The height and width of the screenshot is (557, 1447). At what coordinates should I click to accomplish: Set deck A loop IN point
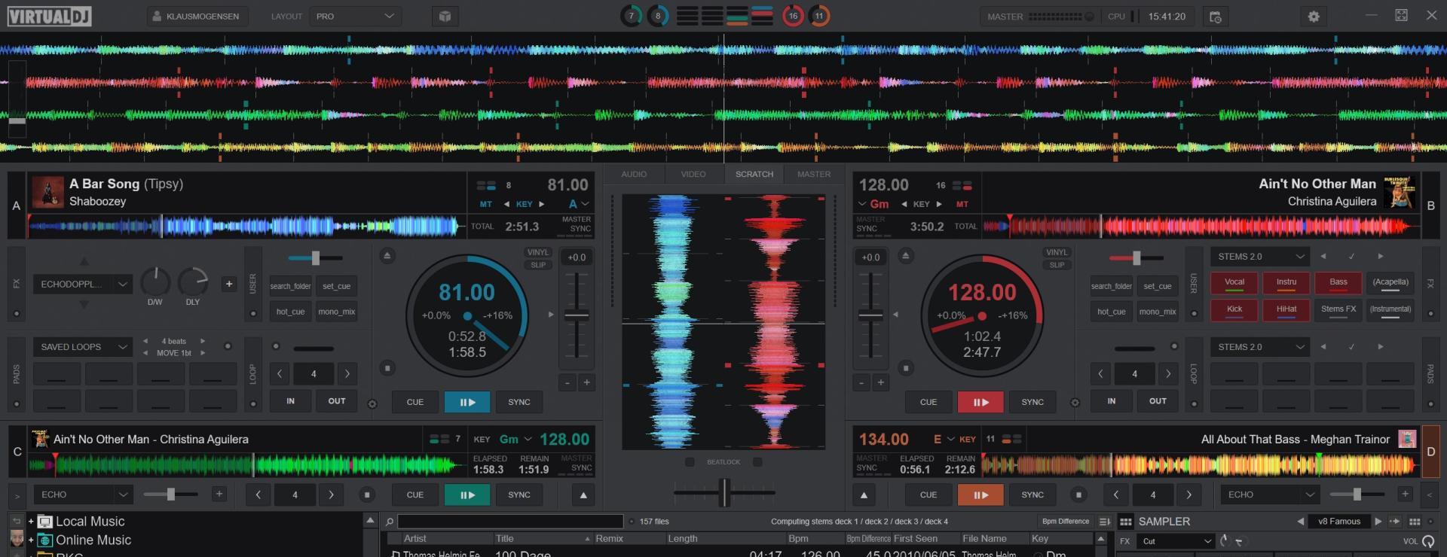click(x=290, y=401)
